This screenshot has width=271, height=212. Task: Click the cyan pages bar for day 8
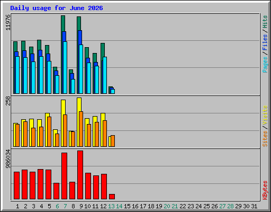click(73, 86)
